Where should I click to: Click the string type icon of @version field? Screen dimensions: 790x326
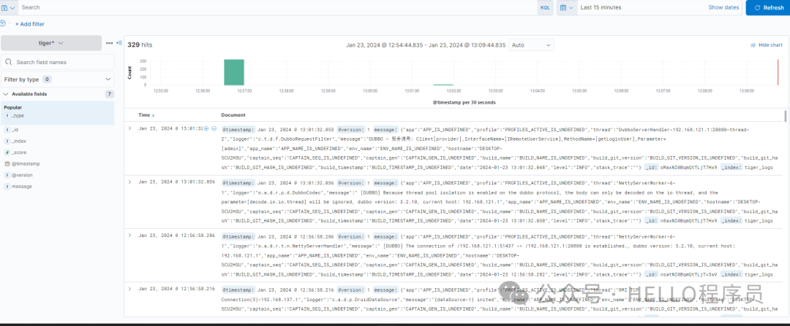click(x=7, y=175)
